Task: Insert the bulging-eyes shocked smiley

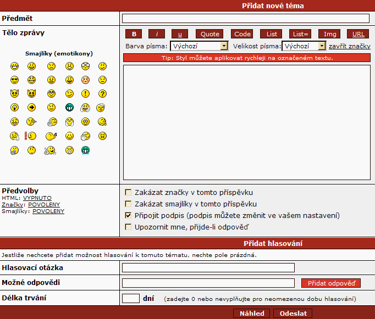Action: [85, 66]
